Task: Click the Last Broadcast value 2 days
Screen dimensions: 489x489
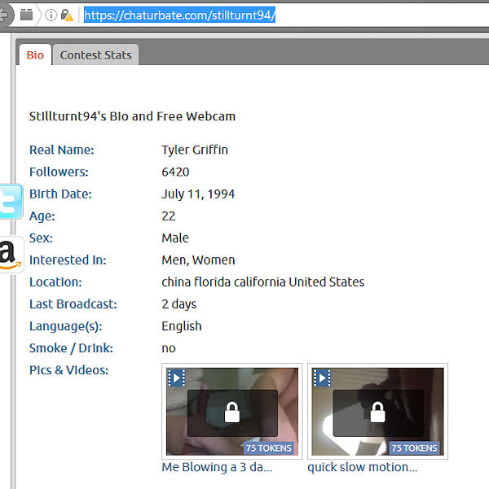Action: (x=179, y=304)
